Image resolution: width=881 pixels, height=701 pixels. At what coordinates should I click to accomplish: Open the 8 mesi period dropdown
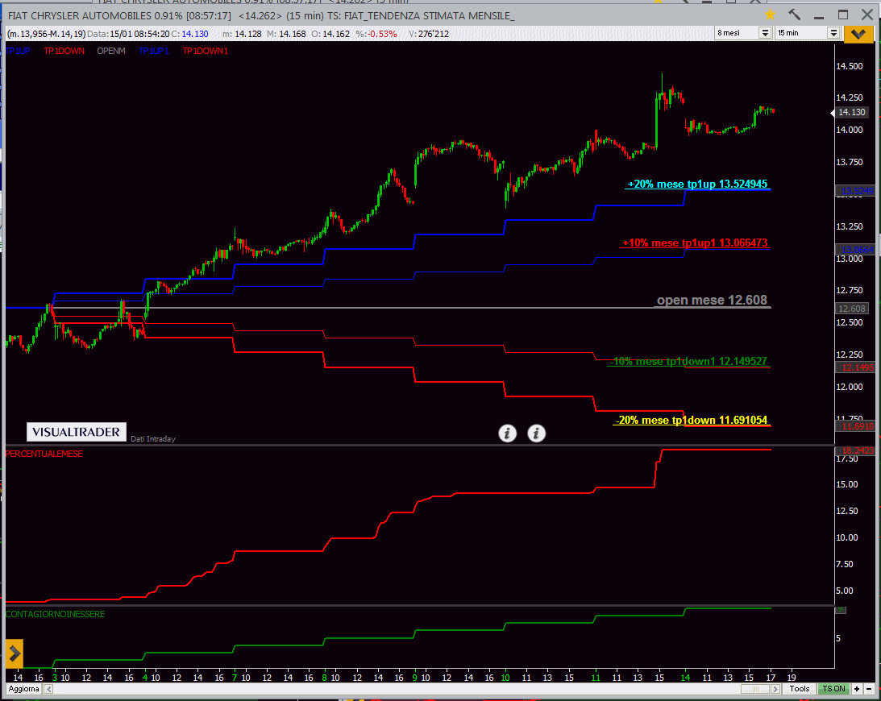coord(765,33)
